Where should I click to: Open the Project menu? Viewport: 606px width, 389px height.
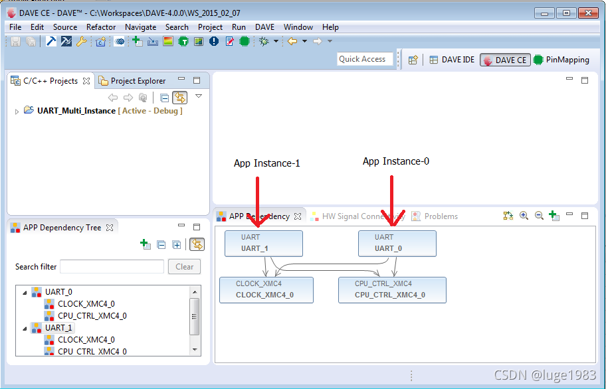pos(210,27)
